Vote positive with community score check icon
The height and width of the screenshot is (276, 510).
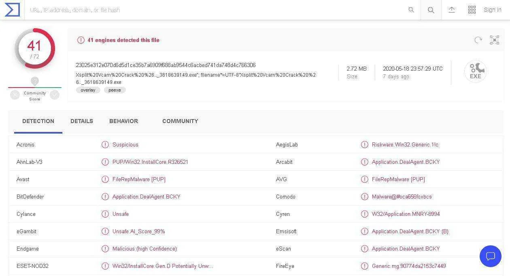55,95
